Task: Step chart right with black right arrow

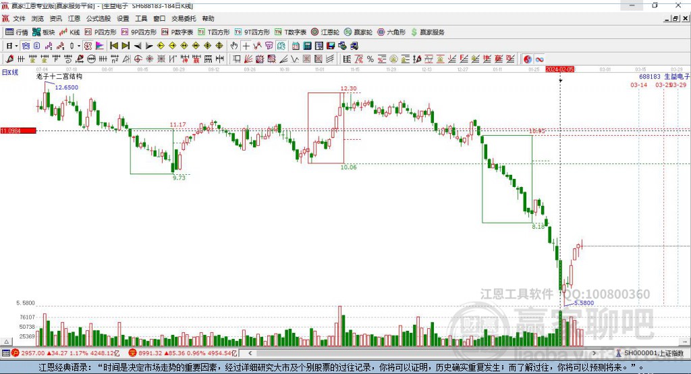Action: tap(149, 46)
